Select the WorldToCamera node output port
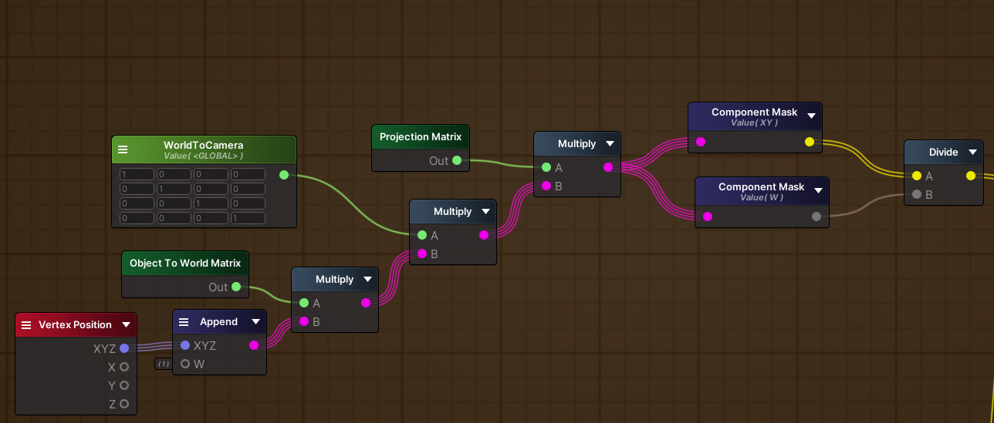The width and height of the screenshot is (994, 423). click(x=284, y=175)
